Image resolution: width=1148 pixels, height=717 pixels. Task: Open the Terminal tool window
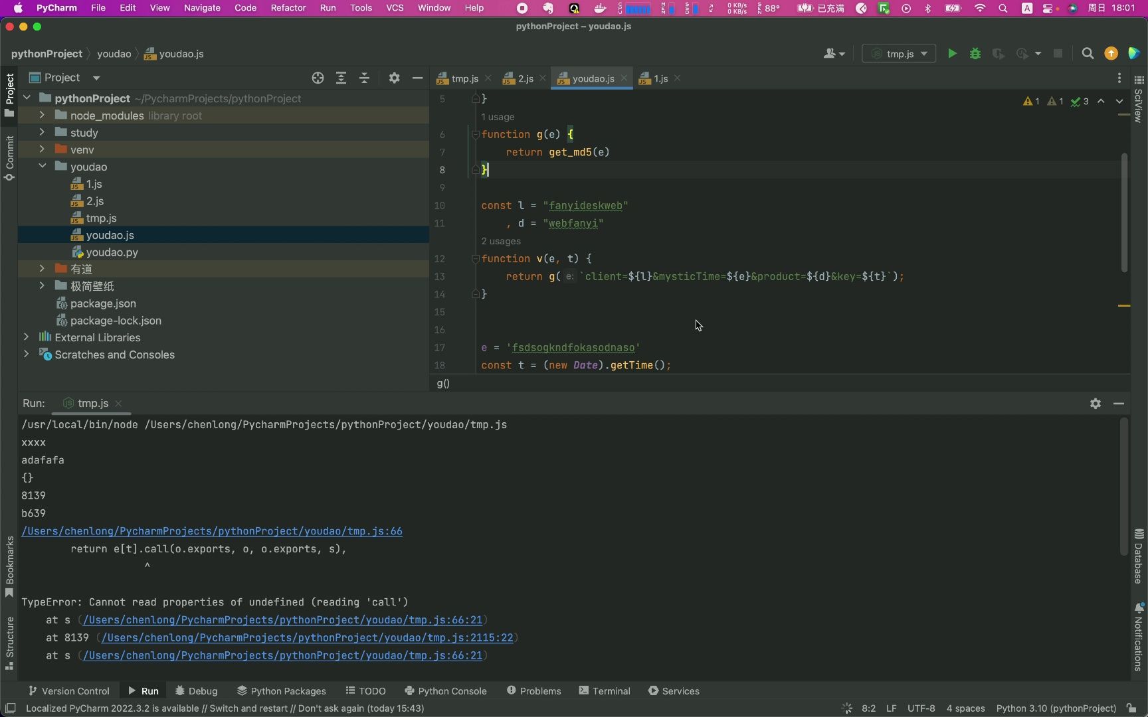[x=605, y=691]
